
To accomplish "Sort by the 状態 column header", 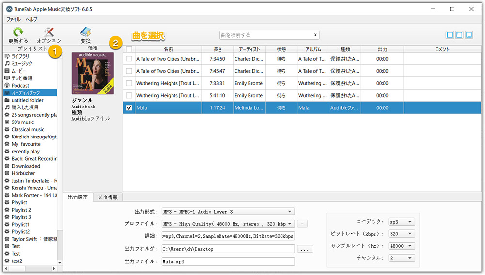I will 281,49.
